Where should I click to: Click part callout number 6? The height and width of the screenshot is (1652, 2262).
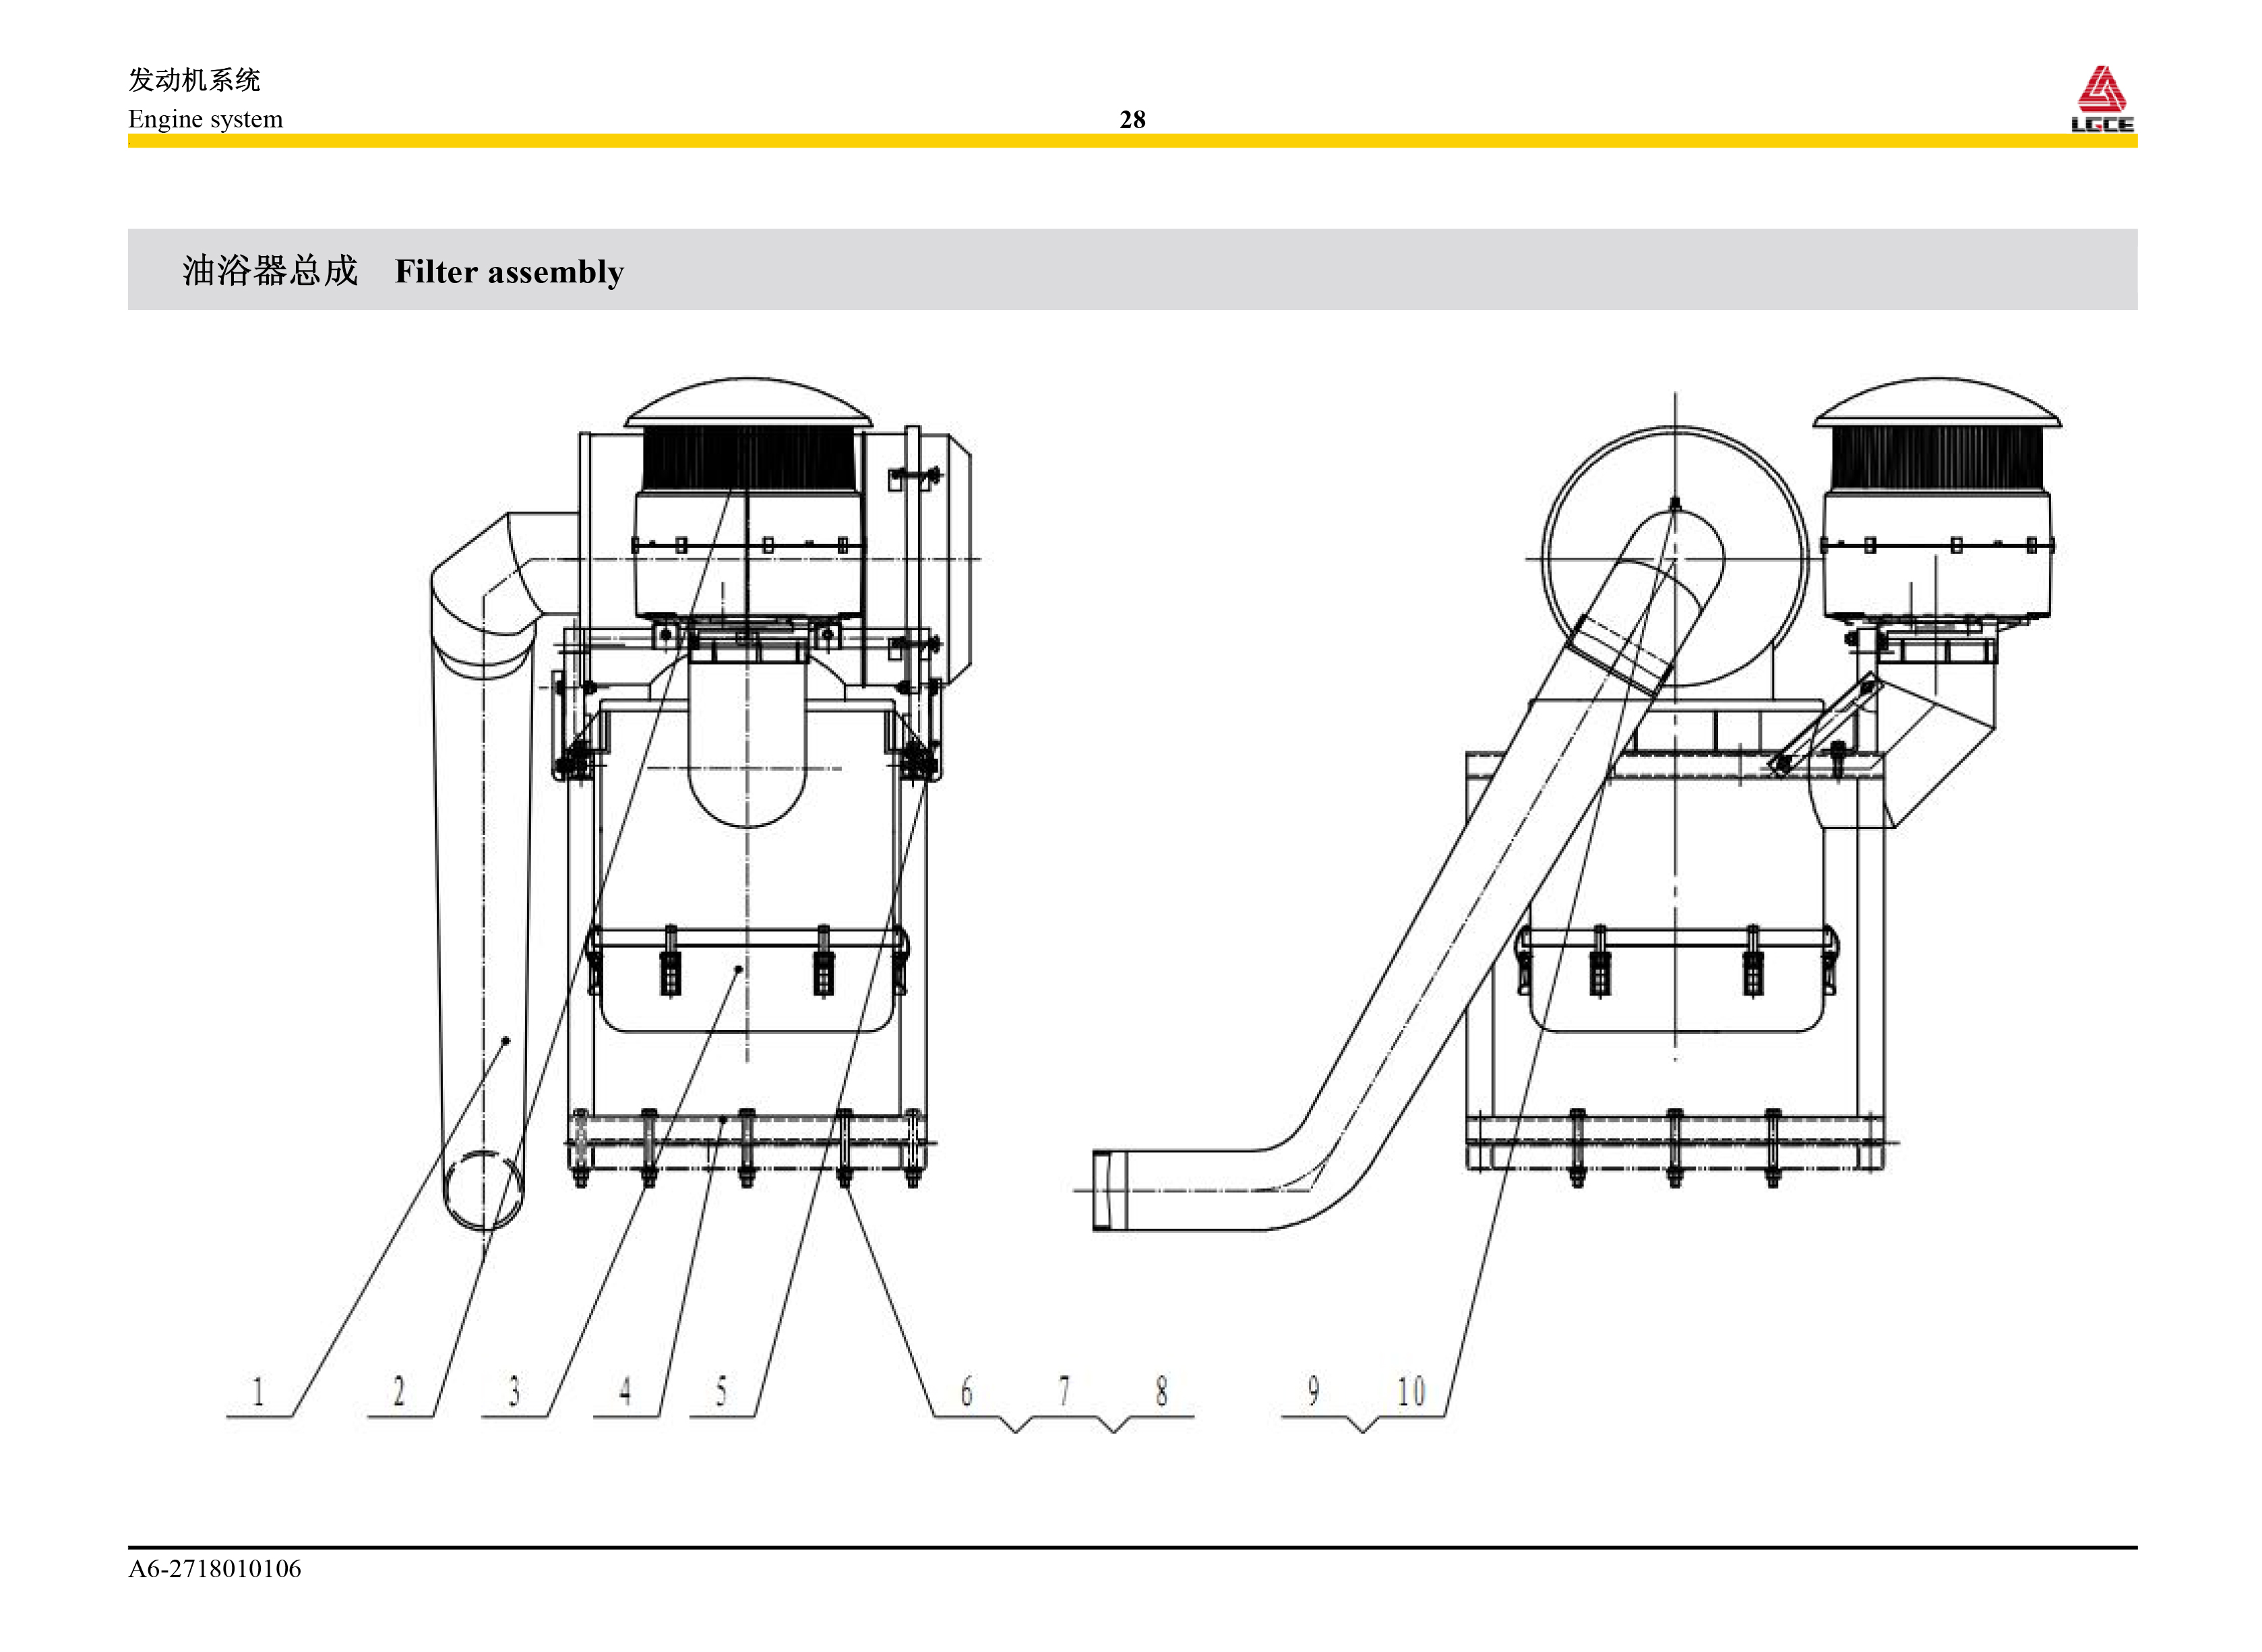click(x=966, y=1392)
